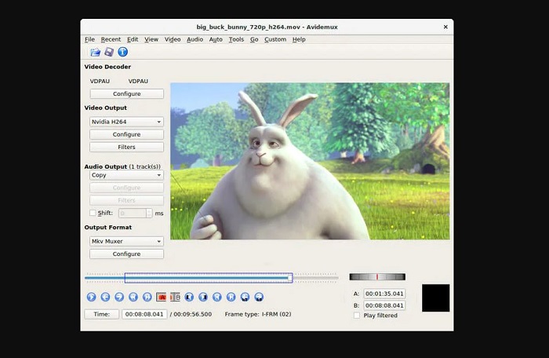Click the total duration '/ 00:09:56.500'
This screenshot has height=358, width=549.
(191, 314)
